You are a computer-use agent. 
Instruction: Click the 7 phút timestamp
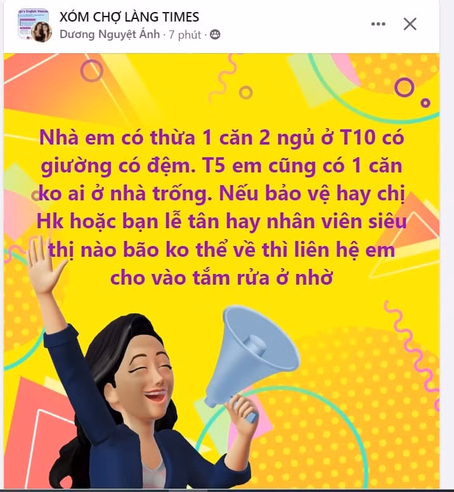(185, 34)
